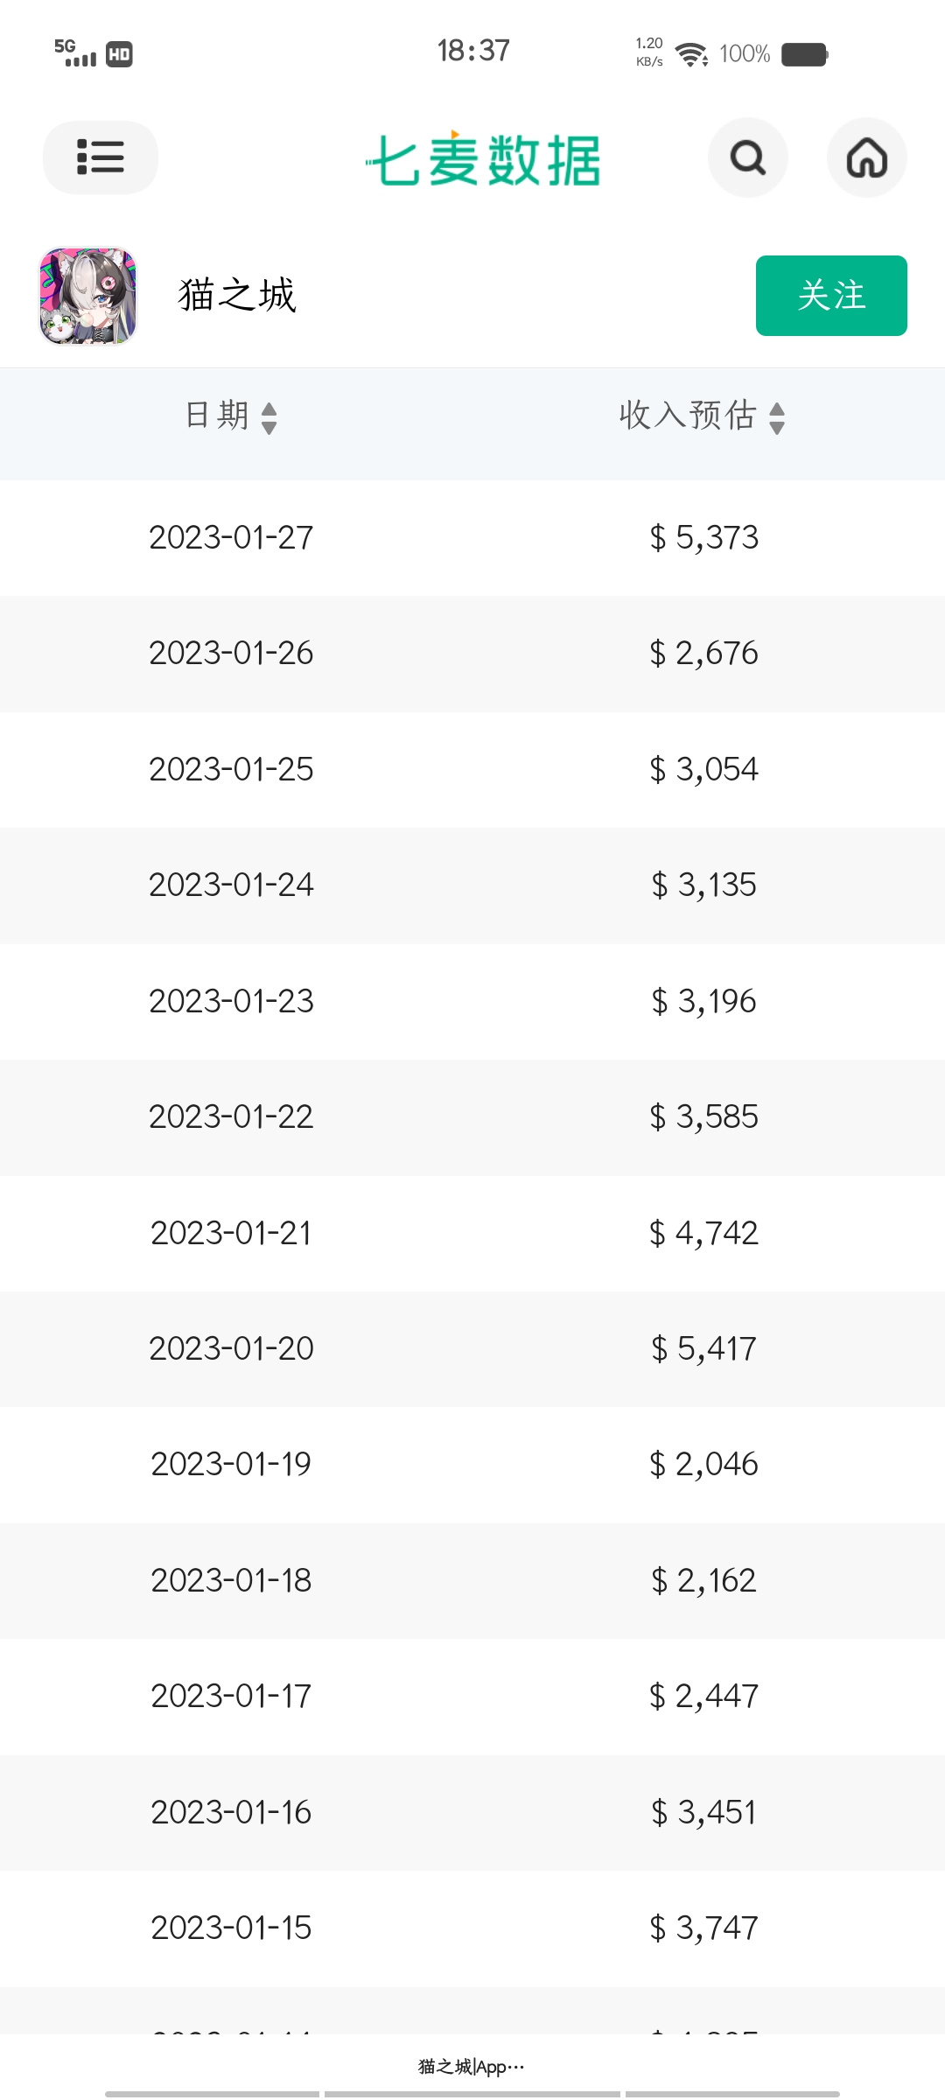This screenshot has width=945, height=2100.
Task: Tap the battery indicator icon
Action: pyautogui.click(x=805, y=54)
